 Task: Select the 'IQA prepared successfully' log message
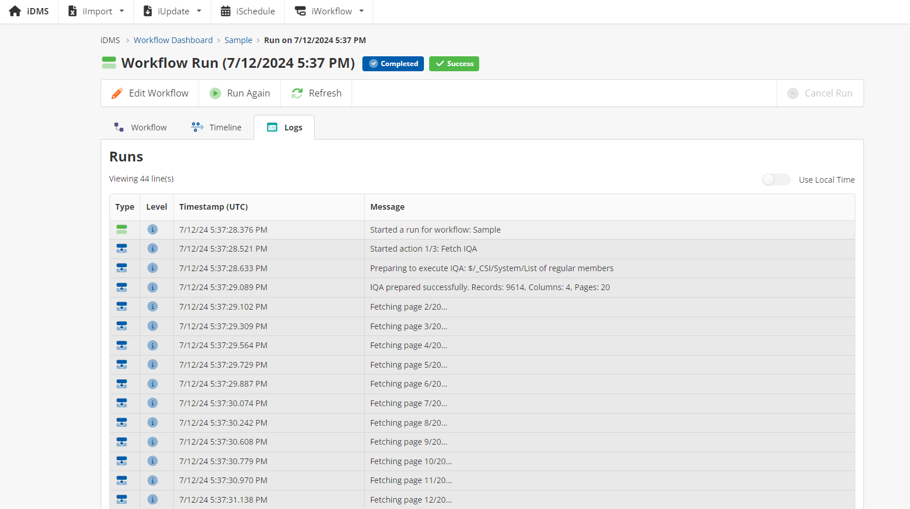pos(490,287)
